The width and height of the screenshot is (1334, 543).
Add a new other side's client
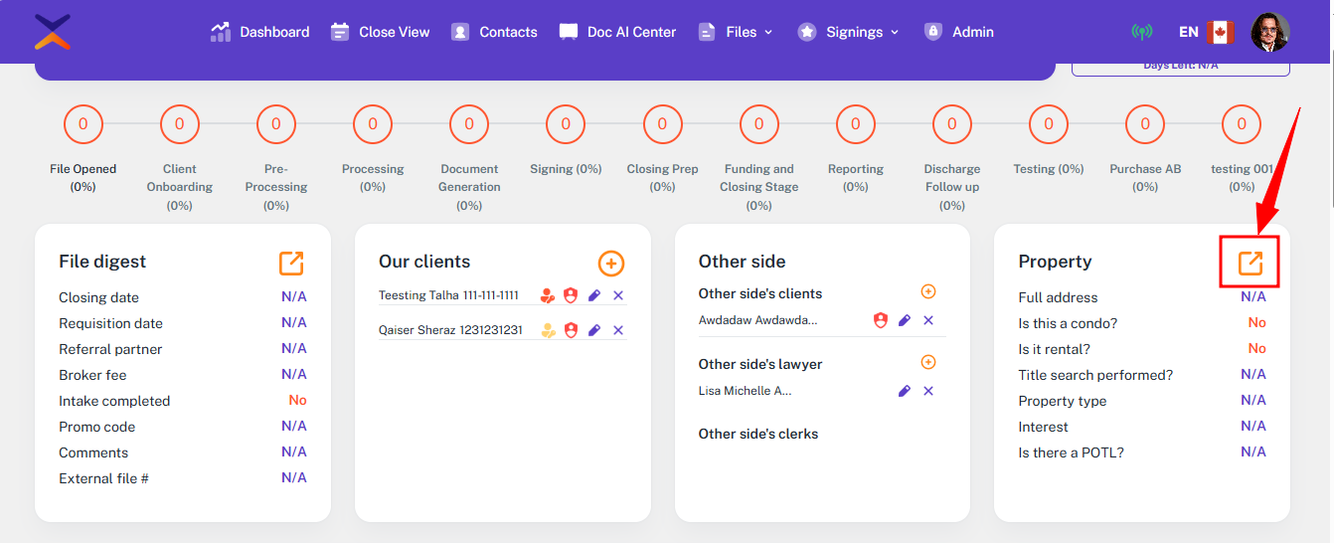[x=928, y=292]
